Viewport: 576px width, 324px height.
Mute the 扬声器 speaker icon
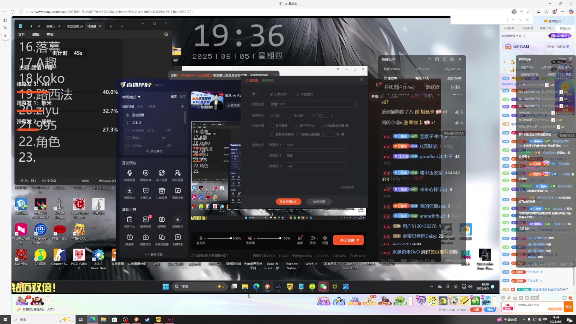250,238
